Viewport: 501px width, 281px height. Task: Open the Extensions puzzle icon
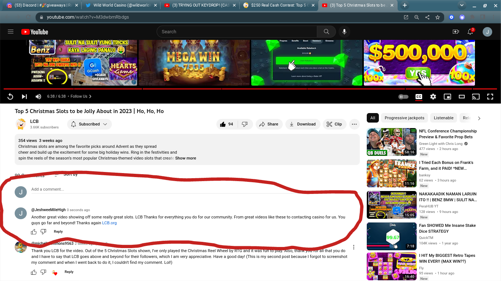click(472, 17)
